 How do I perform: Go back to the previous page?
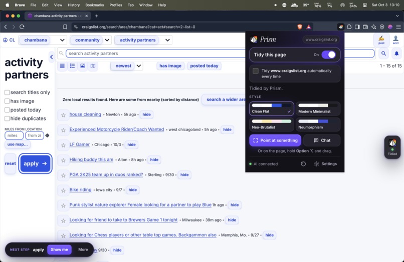(6, 26)
